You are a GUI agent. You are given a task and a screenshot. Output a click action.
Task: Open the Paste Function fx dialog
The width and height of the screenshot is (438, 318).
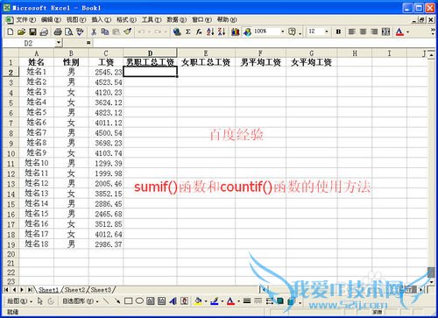coord(199,32)
